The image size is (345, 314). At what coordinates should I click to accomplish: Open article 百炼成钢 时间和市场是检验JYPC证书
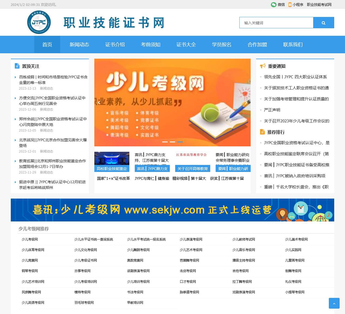point(53,80)
